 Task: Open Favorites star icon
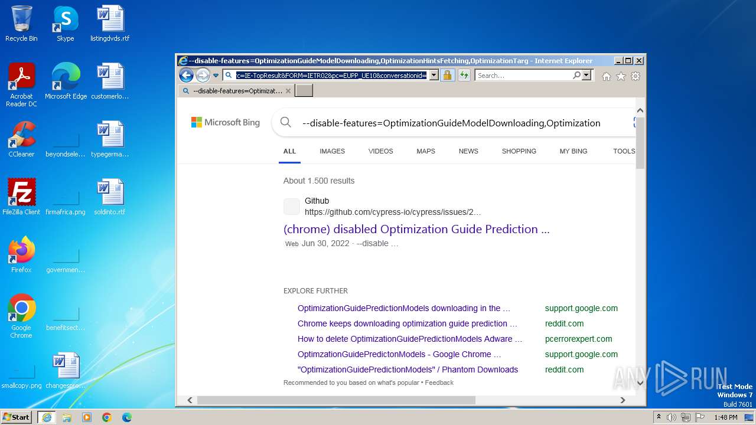(621, 76)
